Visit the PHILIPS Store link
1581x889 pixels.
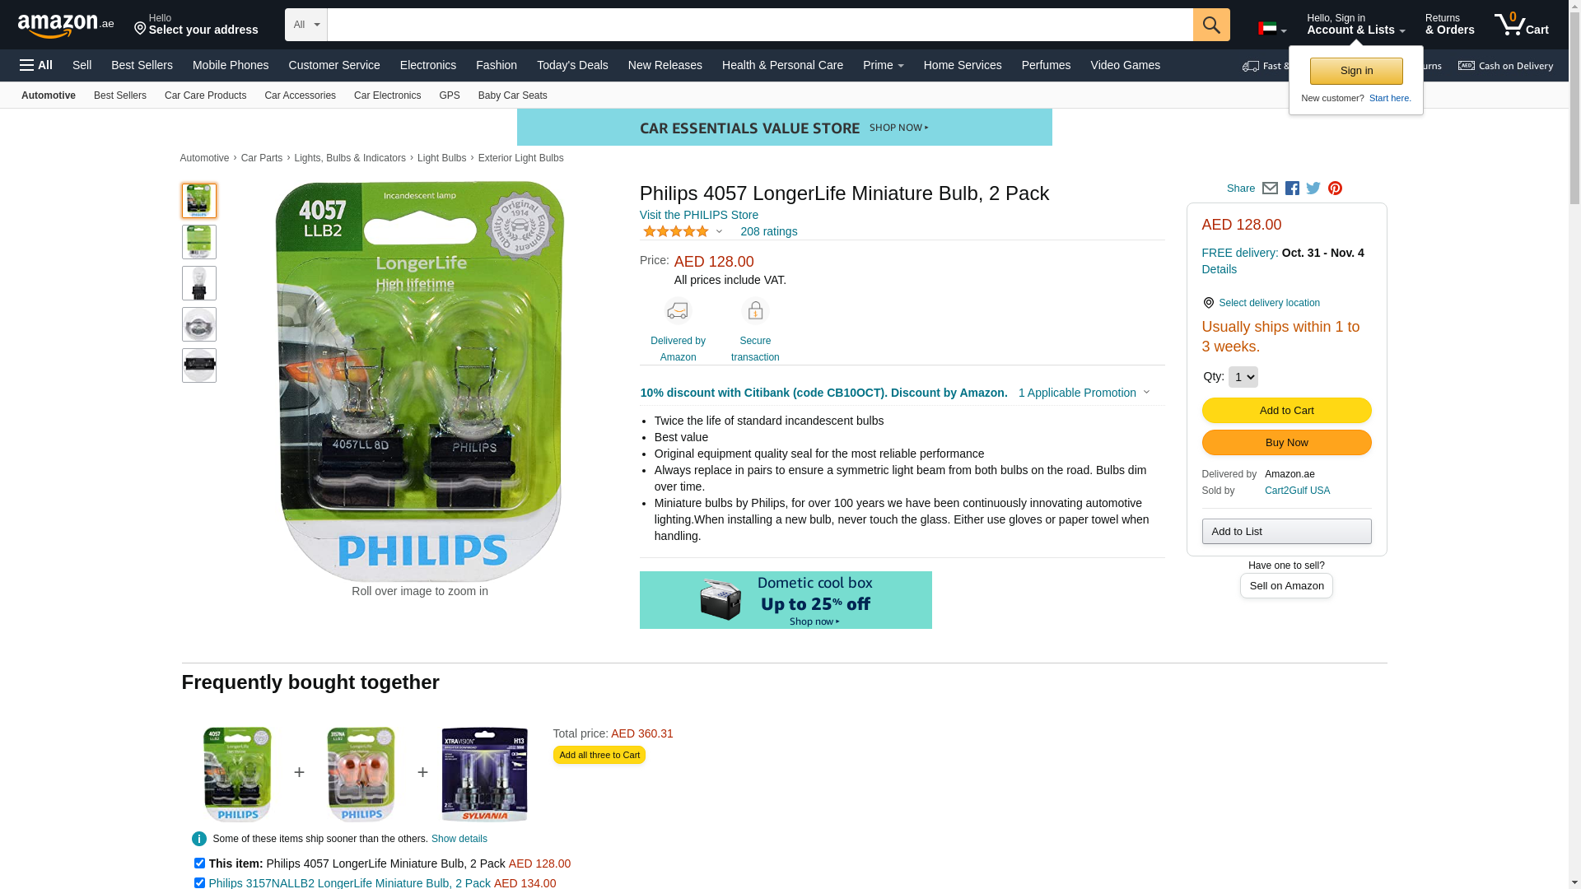(699, 215)
